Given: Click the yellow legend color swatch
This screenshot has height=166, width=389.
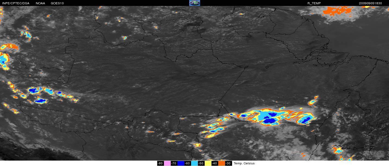Looking at the screenshot, I should (x=208, y=163).
